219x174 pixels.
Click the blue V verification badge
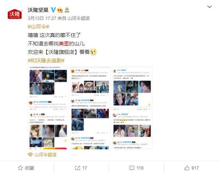point(53,10)
